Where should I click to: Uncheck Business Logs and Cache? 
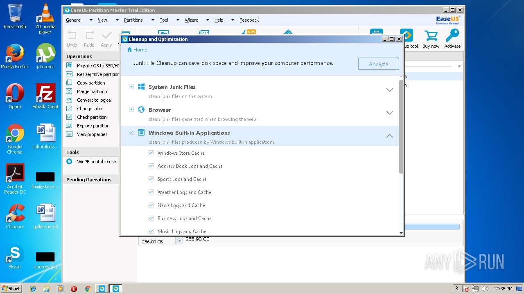(x=151, y=218)
